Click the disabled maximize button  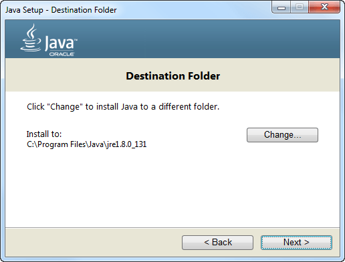300,7
